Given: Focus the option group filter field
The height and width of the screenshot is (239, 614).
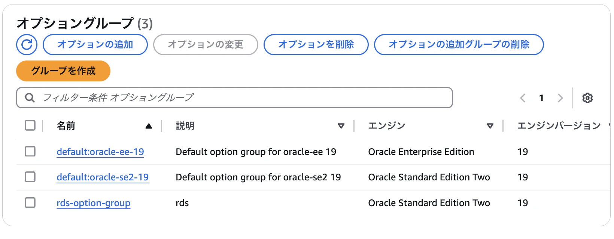Looking at the screenshot, I should click(x=234, y=98).
